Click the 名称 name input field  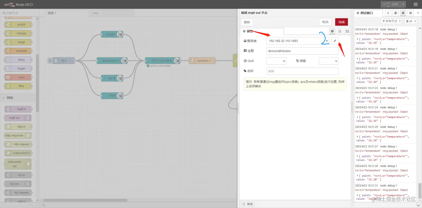[x=302, y=71]
